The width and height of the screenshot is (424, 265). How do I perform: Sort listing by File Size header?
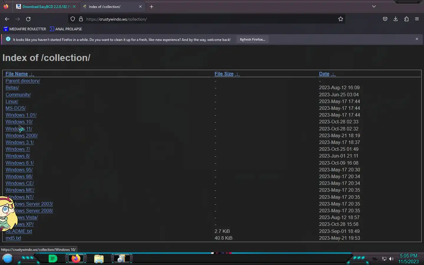224,74
